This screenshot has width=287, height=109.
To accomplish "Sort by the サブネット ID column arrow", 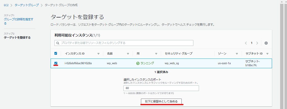I will [x=267, y=54].
